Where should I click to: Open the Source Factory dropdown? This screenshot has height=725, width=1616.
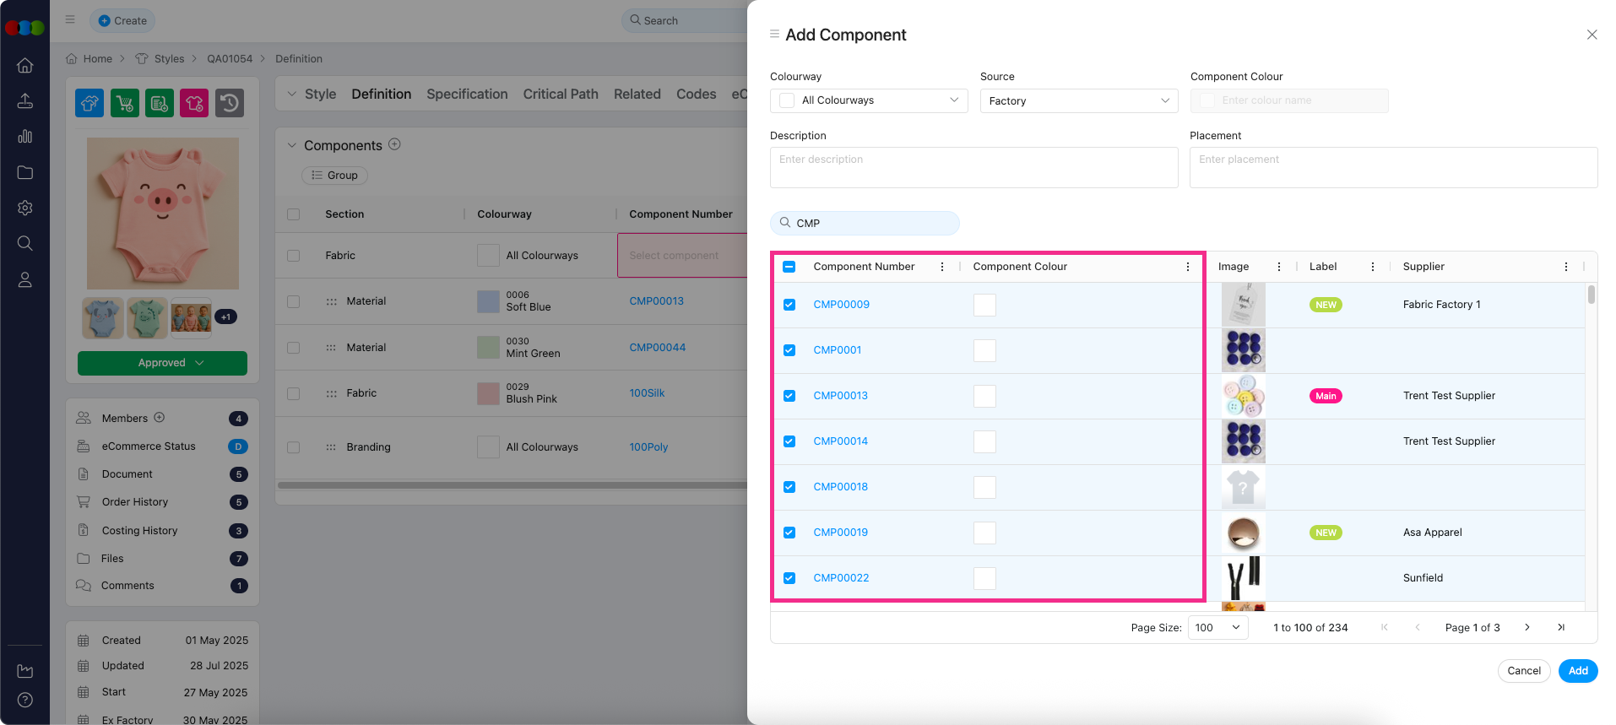(x=1078, y=100)
